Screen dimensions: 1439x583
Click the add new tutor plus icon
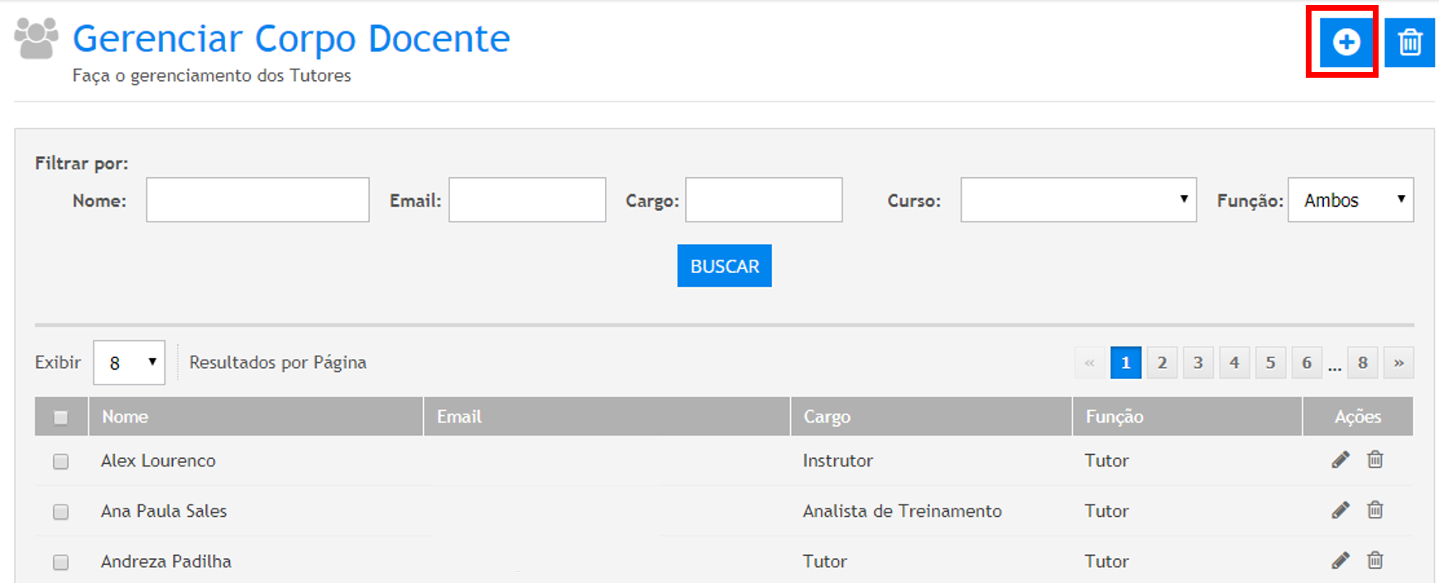coord(1345,42)
